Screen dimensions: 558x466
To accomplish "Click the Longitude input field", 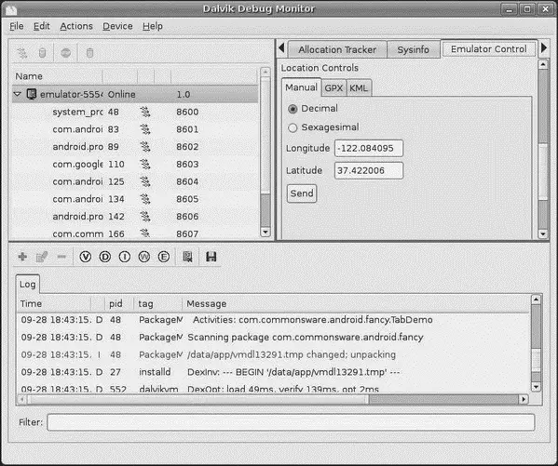I will click(x=369, y=148).
